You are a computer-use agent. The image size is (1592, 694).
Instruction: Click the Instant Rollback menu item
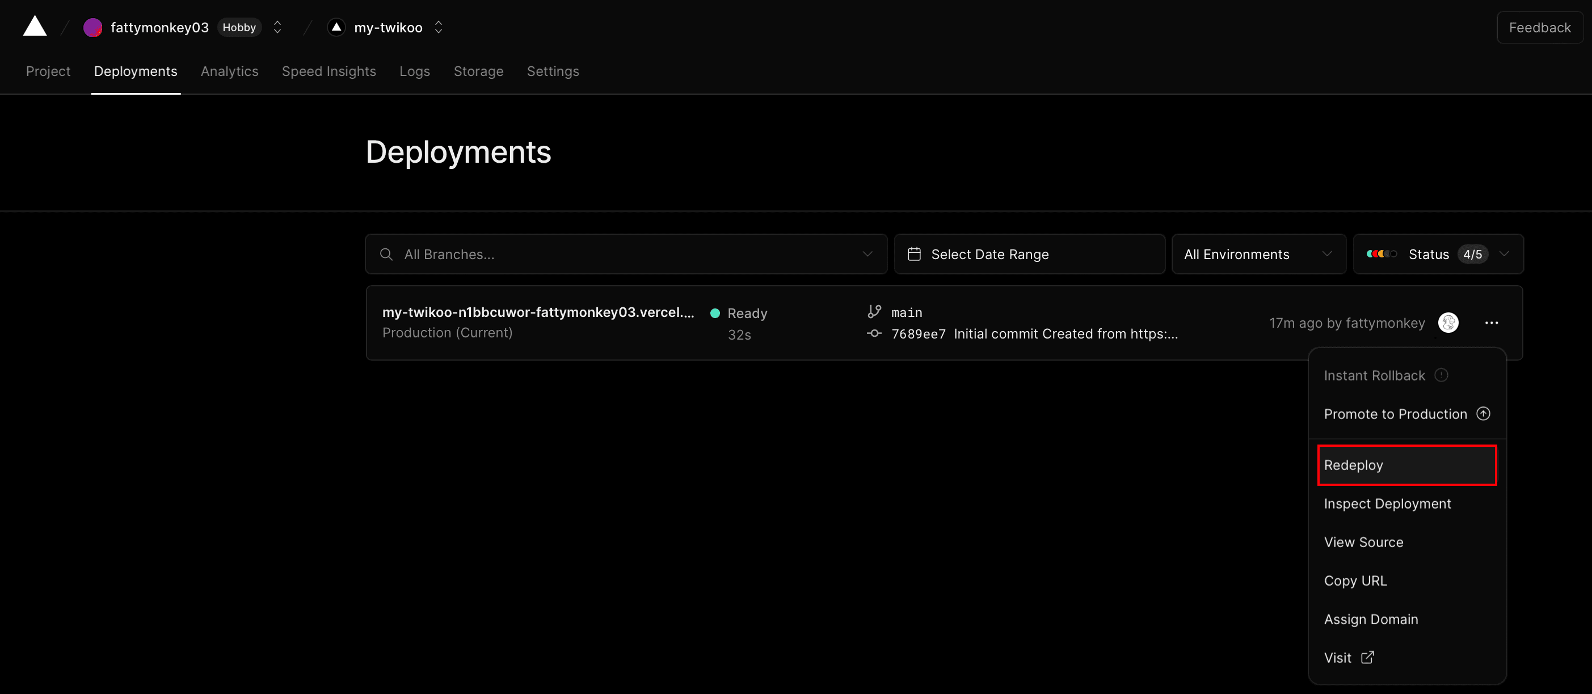1407,375
